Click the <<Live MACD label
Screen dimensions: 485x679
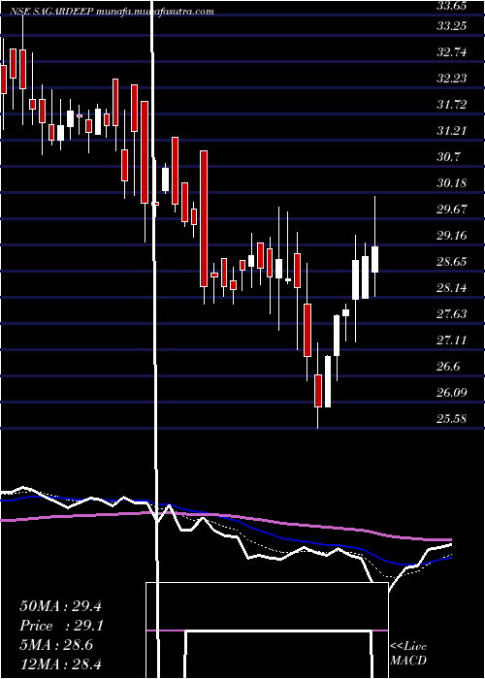[408, 653]
